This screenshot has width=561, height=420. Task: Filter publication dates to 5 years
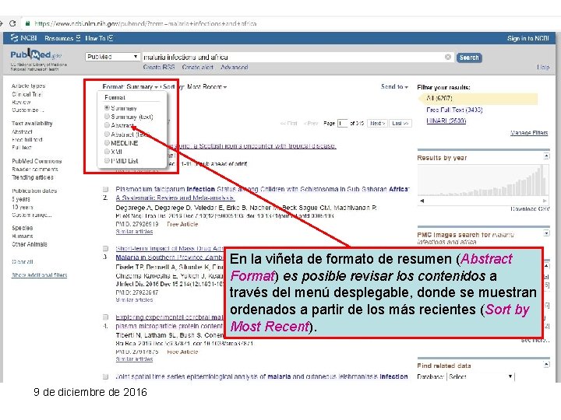(x=21, y=199)
